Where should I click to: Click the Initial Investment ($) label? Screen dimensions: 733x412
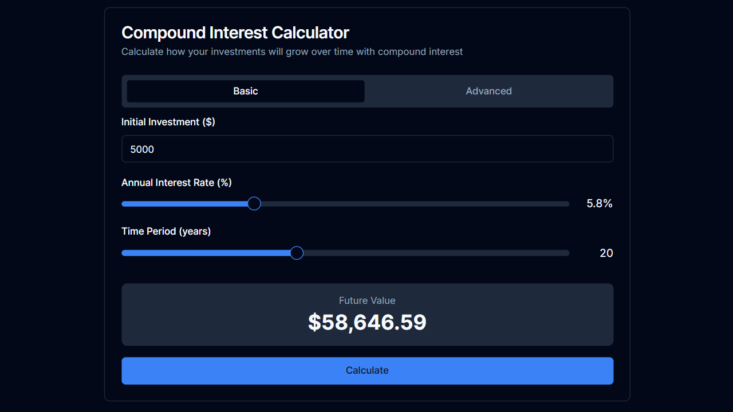pos(168,122)
